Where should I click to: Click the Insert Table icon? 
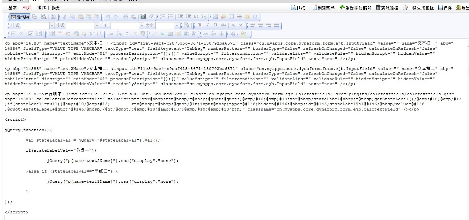pos(231,17)
